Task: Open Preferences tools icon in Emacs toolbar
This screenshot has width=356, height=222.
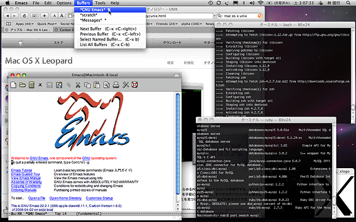Action: [126, 85]
